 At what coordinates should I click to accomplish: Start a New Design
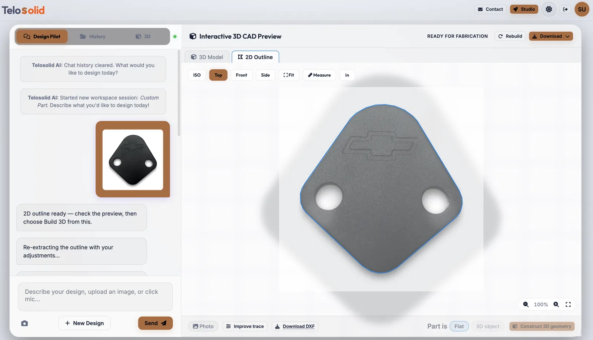(84, 323)
